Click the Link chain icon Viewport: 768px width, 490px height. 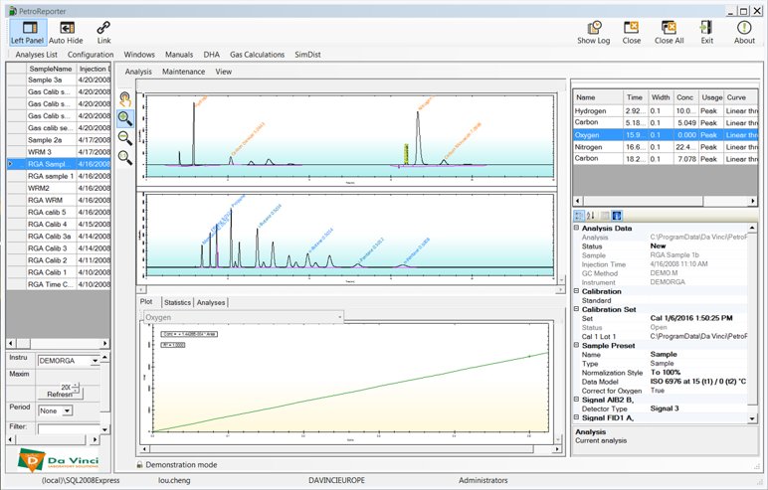[103, 33]
